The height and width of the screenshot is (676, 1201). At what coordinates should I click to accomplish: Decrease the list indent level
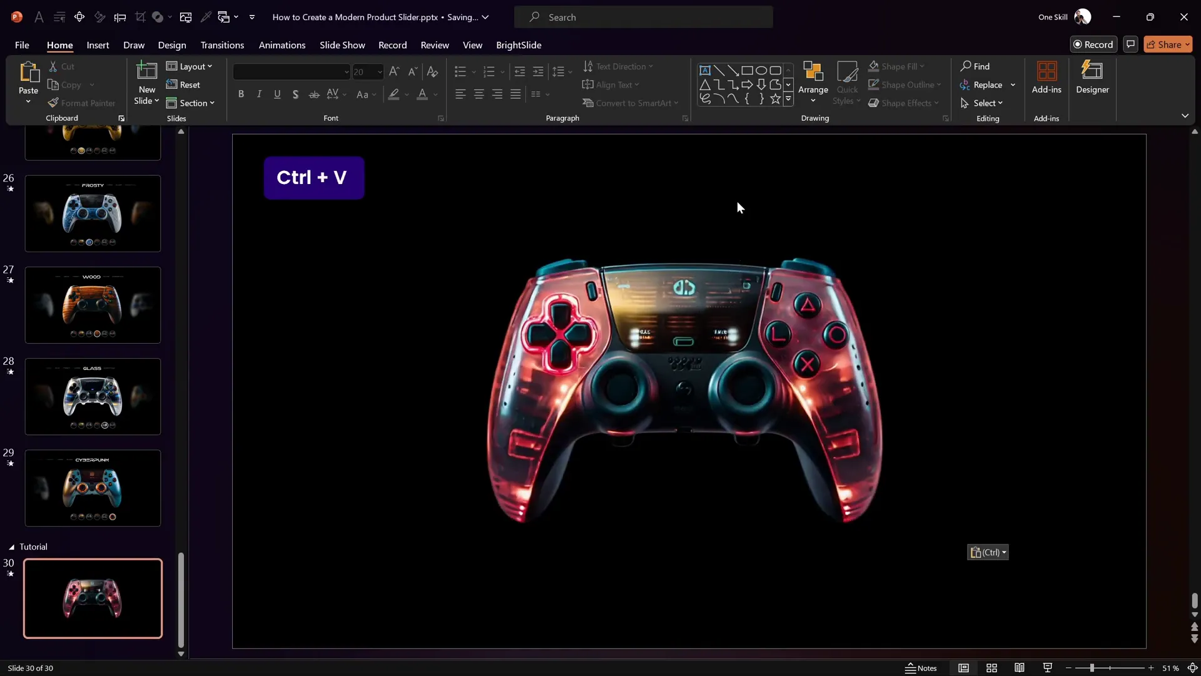tap(520, 72)
